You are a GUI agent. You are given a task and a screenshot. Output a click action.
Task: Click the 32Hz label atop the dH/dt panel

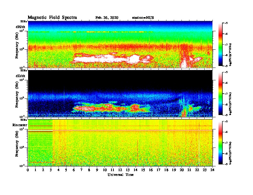click(x=23, y=21)
